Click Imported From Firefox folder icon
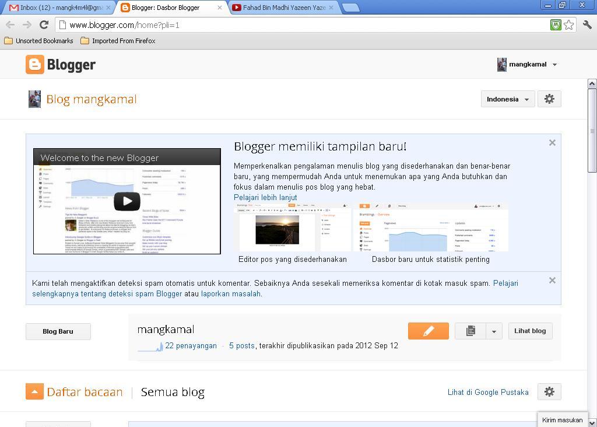Viewport: 597px width, 427px height. point(85,41)
